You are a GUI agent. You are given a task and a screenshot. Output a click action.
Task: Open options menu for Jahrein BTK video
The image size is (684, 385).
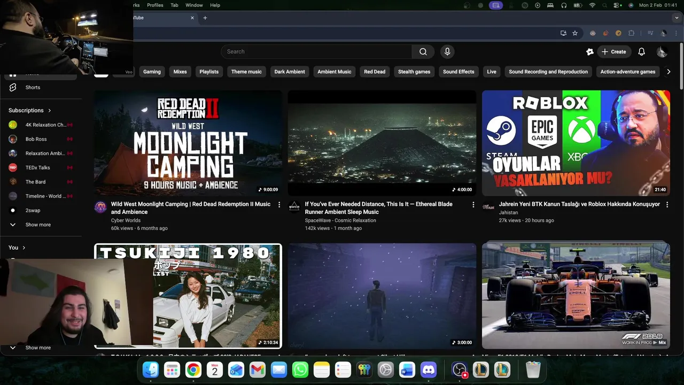pos(667,205)
